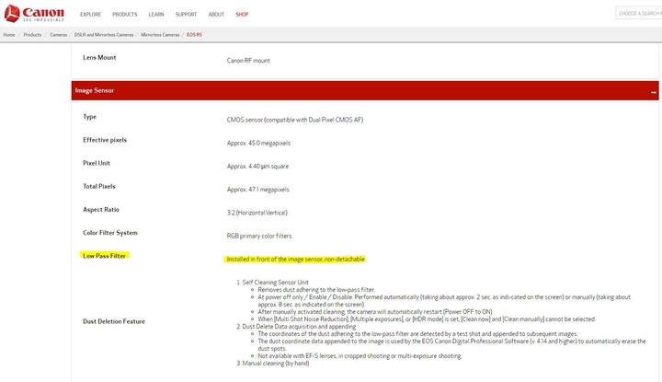Image resolution: width=662 pixels, height=382 pixels.
Task: Open the Products breadcrumb link
Action: 32,35
